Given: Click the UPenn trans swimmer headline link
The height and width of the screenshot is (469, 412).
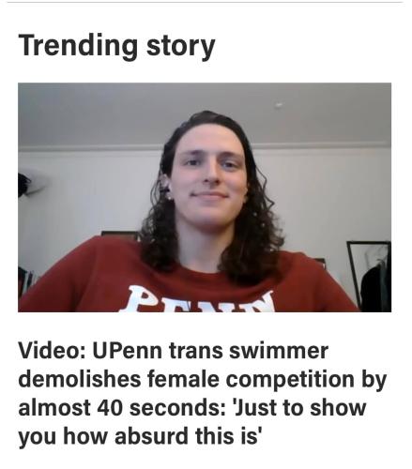Looking at the screenshot, I should tap(203, 393).
